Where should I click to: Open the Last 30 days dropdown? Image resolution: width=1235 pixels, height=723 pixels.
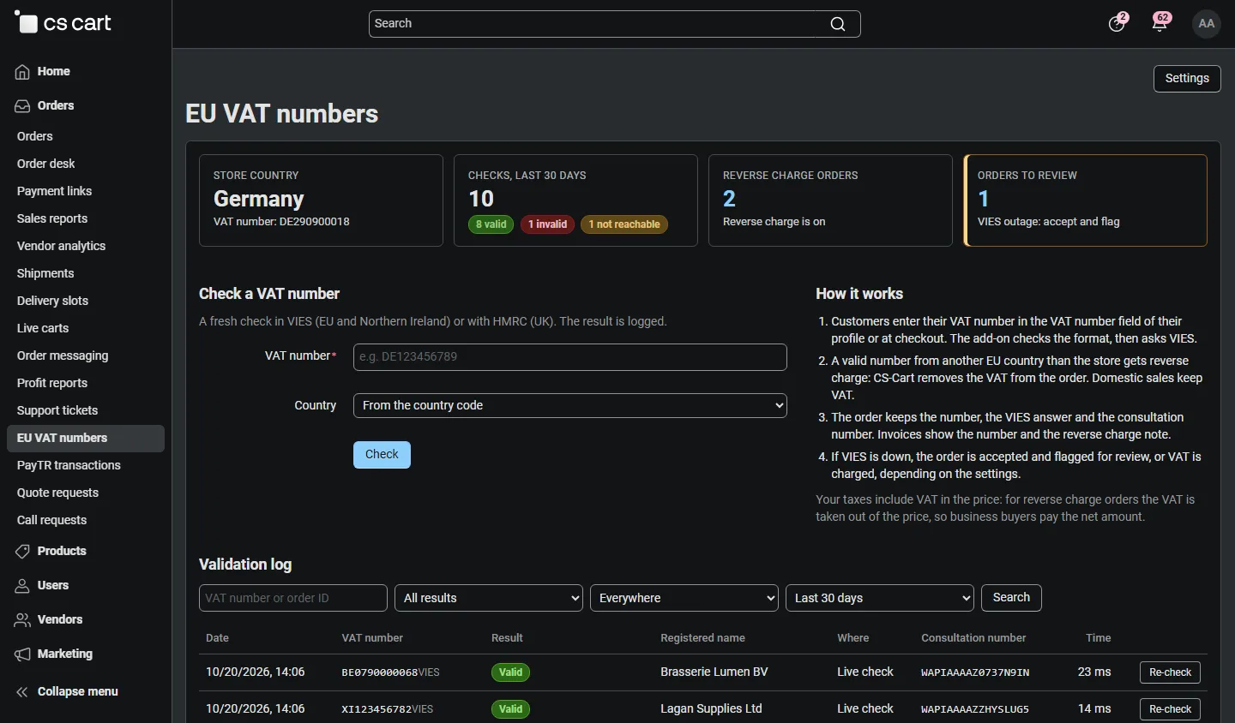click(880, 598)
